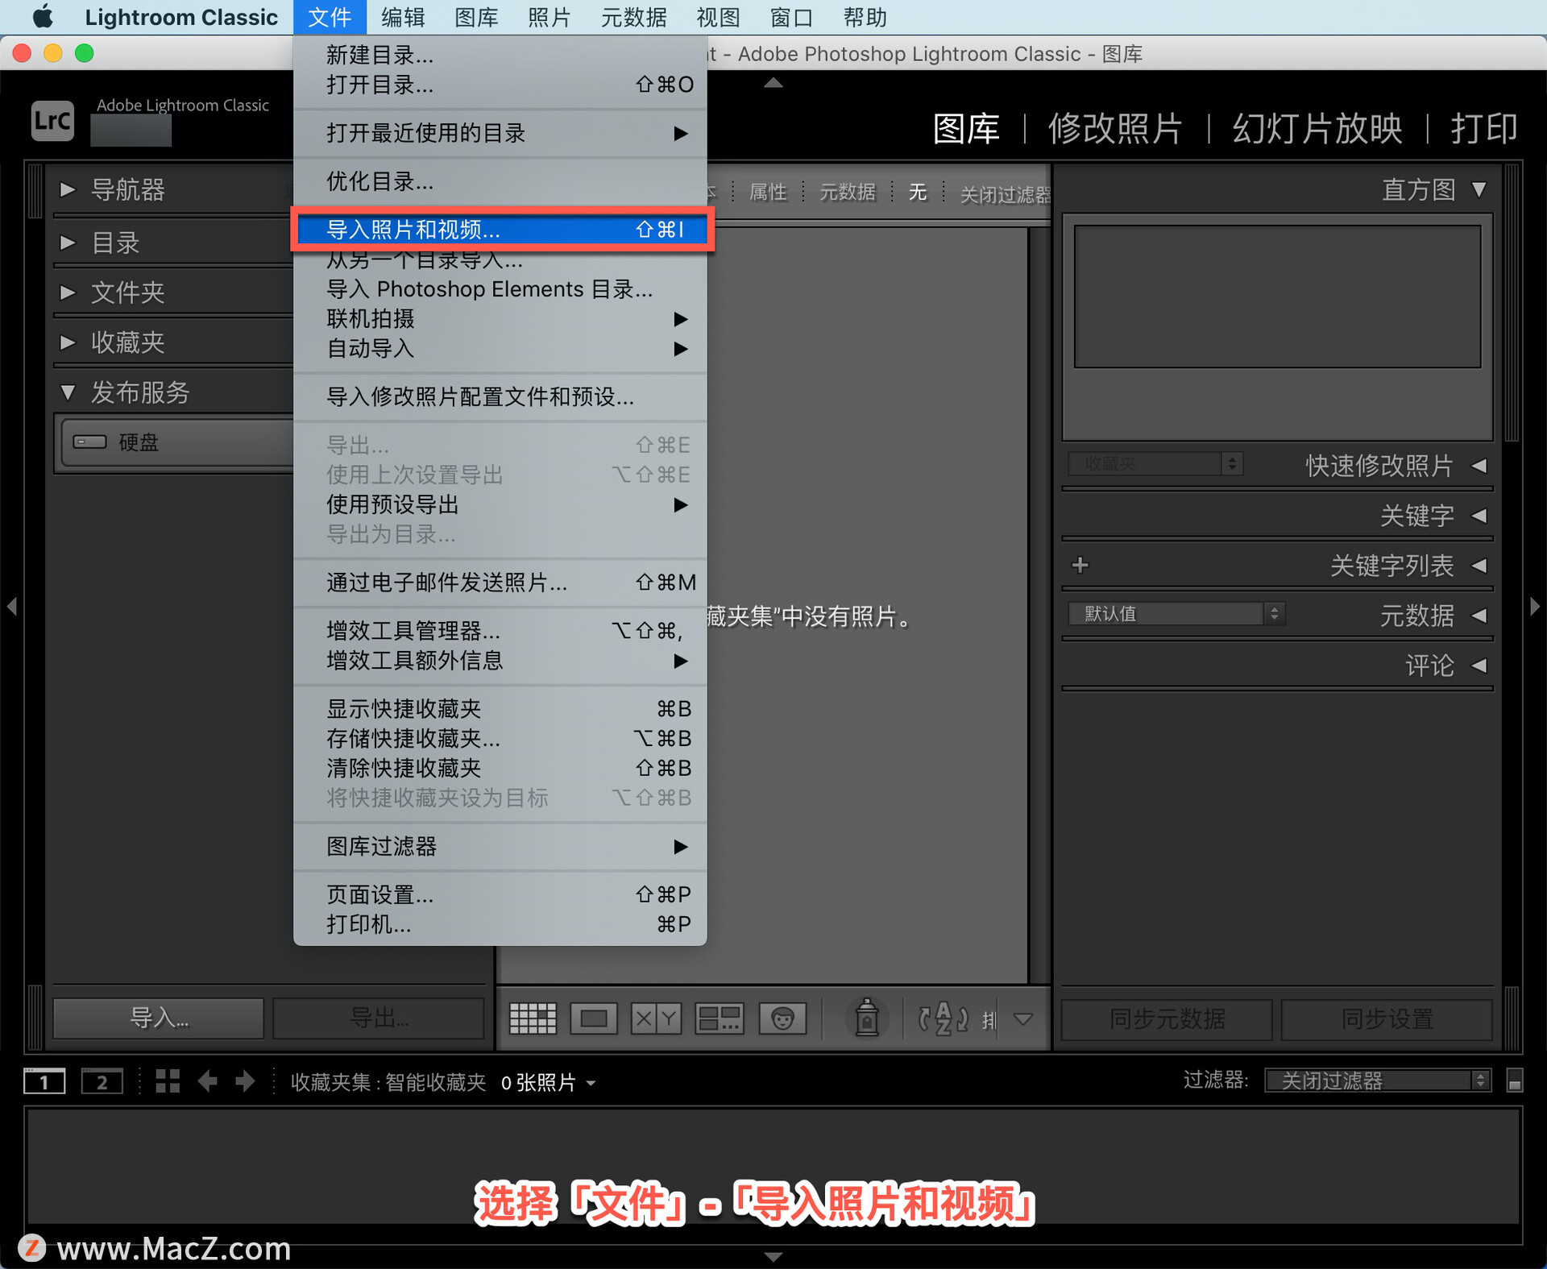Viewport: 1547px width, 1269px height.
Task: Select 通过电子邮件发送照片 item
Action: 500,583
